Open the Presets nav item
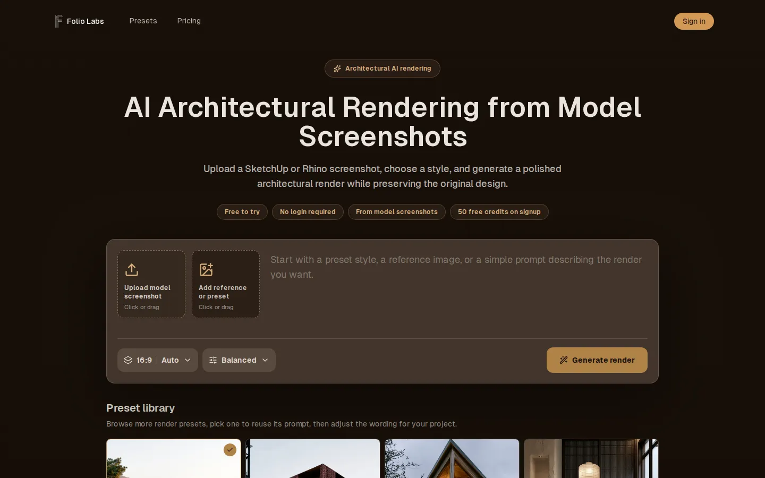Image resolution: width=765 pixels, height=478 pixels. (x=143, y=21)
